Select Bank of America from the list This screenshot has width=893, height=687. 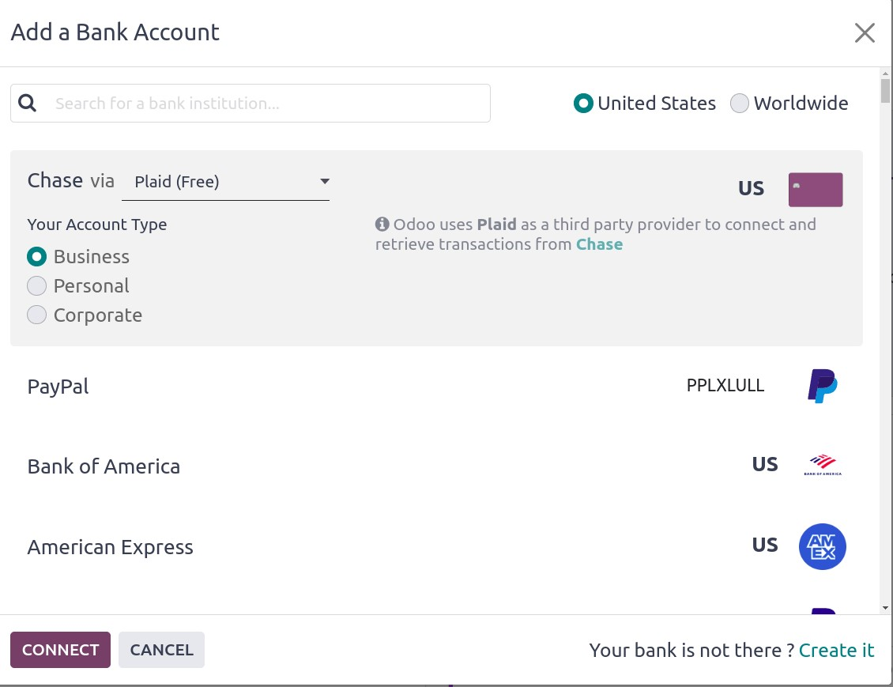tap(104, 466)
